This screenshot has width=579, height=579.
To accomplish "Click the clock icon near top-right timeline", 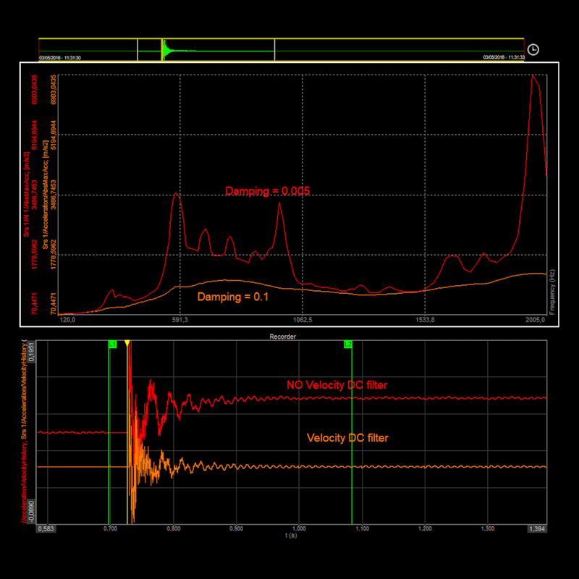I will pos(533,49).
